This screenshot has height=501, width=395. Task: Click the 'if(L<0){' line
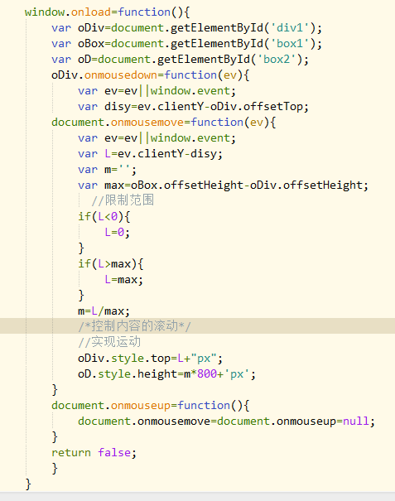coord(104,217)
